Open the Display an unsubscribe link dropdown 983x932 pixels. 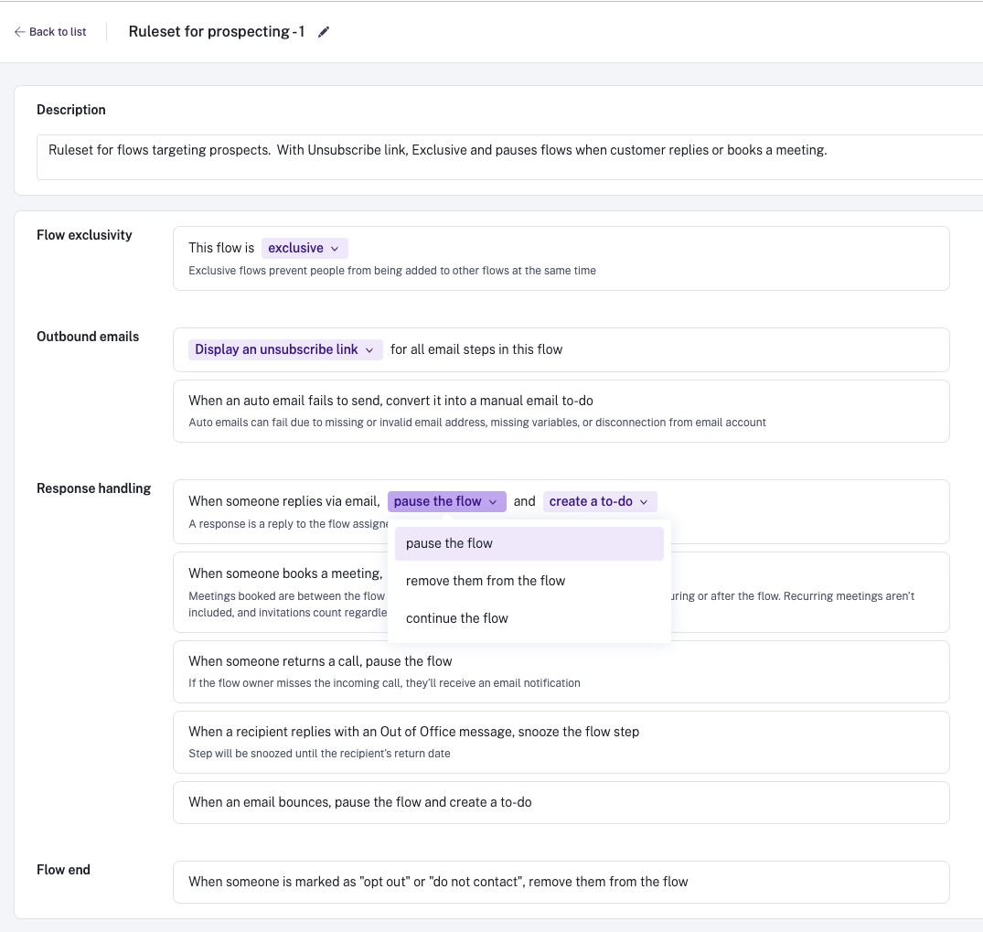point(284,350)
